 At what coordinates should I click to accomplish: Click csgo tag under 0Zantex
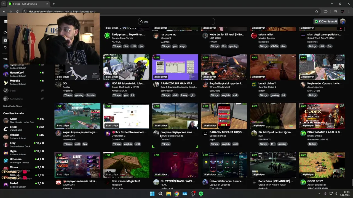point(183,46)
